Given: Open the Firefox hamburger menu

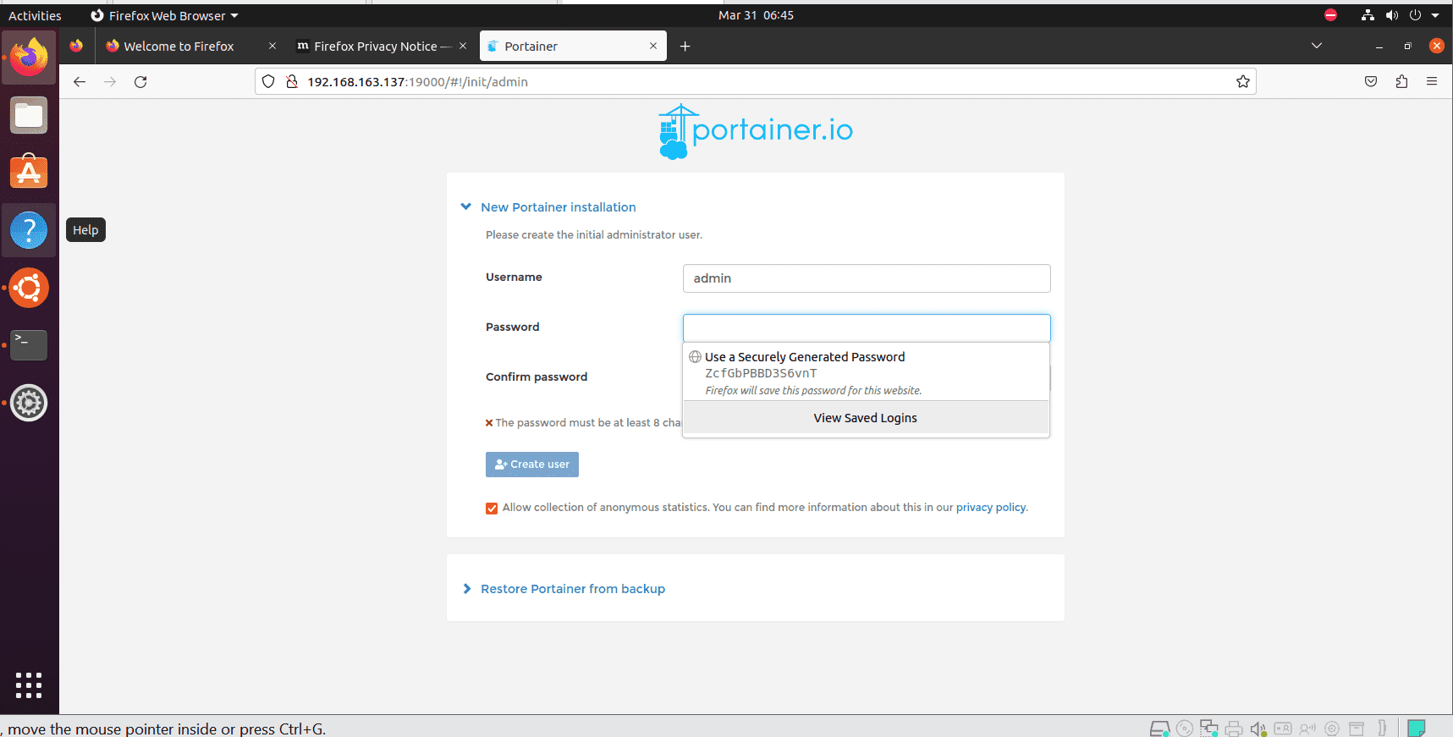Looking at the screenshot, I should 1432,81.
